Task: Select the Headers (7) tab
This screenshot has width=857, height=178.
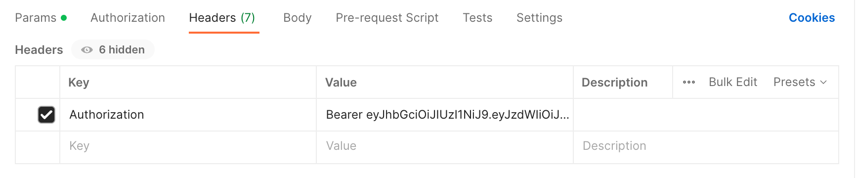Action: [222, 18]
